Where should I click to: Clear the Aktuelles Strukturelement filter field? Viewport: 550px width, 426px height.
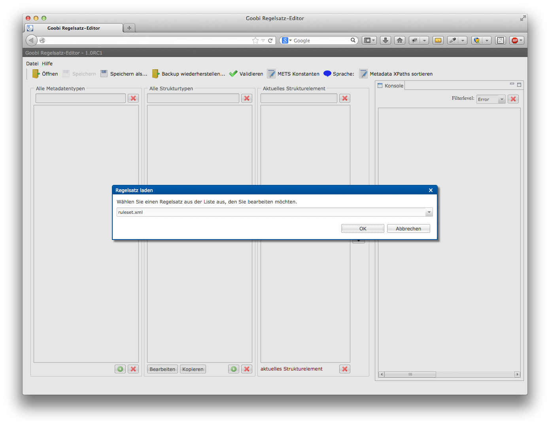pyautogui.click(x=345, y=98)
